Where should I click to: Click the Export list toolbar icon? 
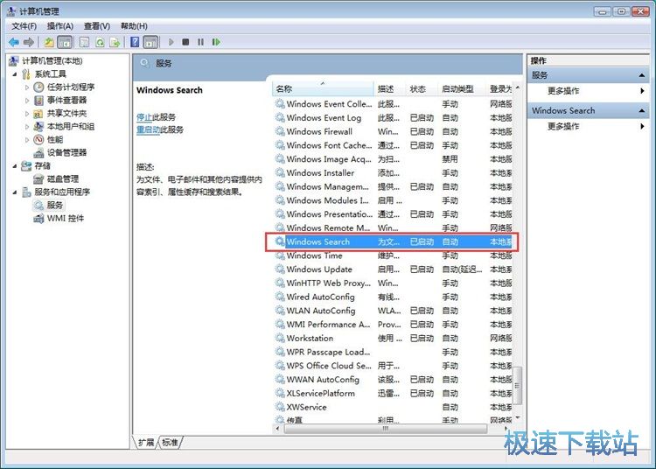point(115,42)
